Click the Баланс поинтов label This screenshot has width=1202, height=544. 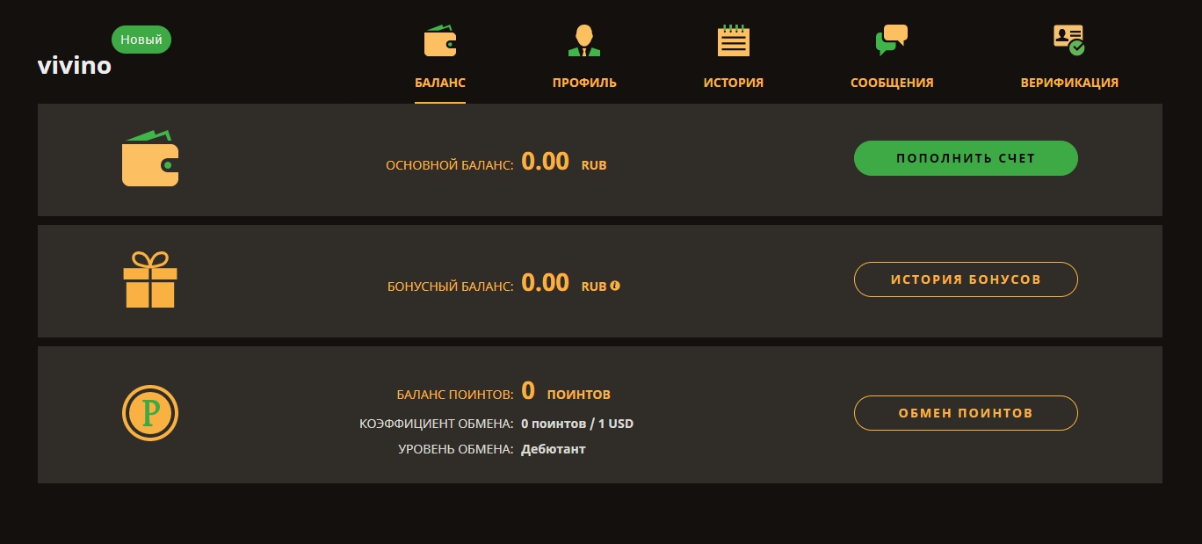(x=455, y=395)
